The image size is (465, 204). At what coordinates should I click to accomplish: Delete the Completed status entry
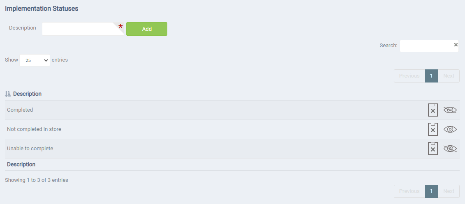click(x=433, y=110)
